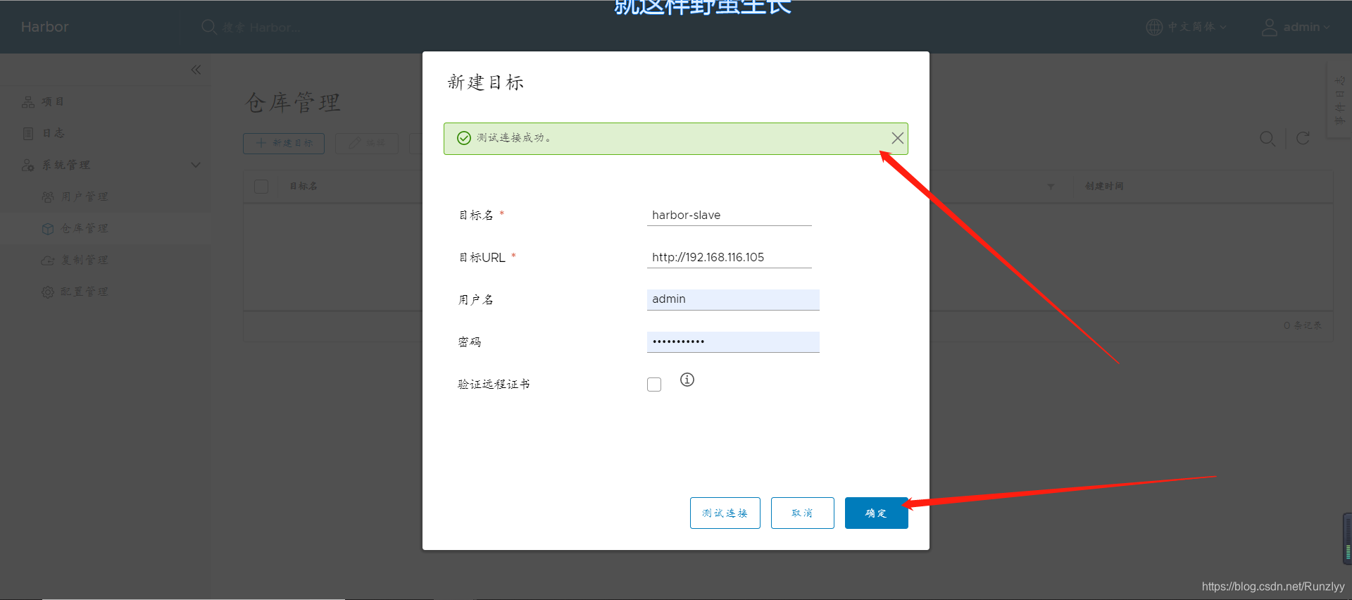This screenshot has height=600, width=1352.
Task: Click the 系统管理 user-gear icon
Action: pos(28,165)
